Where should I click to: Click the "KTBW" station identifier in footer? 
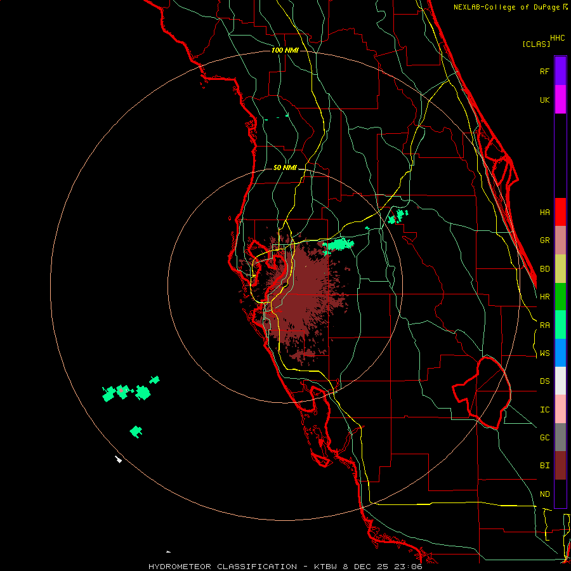(x=325, y=567)
